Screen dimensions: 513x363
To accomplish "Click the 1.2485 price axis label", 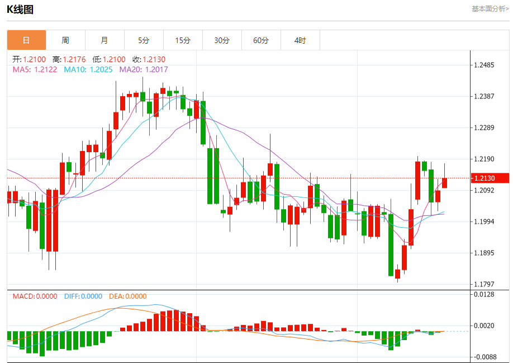I will 484,65.
